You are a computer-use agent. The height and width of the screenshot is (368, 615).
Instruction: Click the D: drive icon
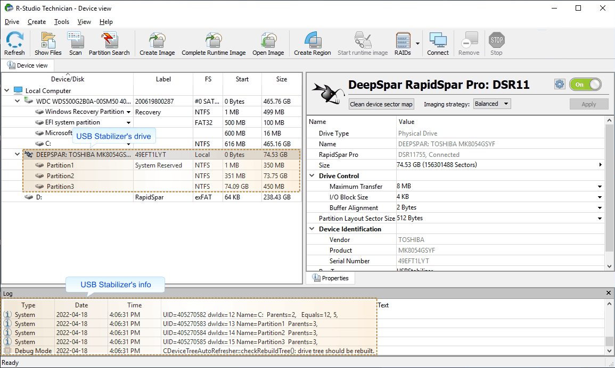29,197
